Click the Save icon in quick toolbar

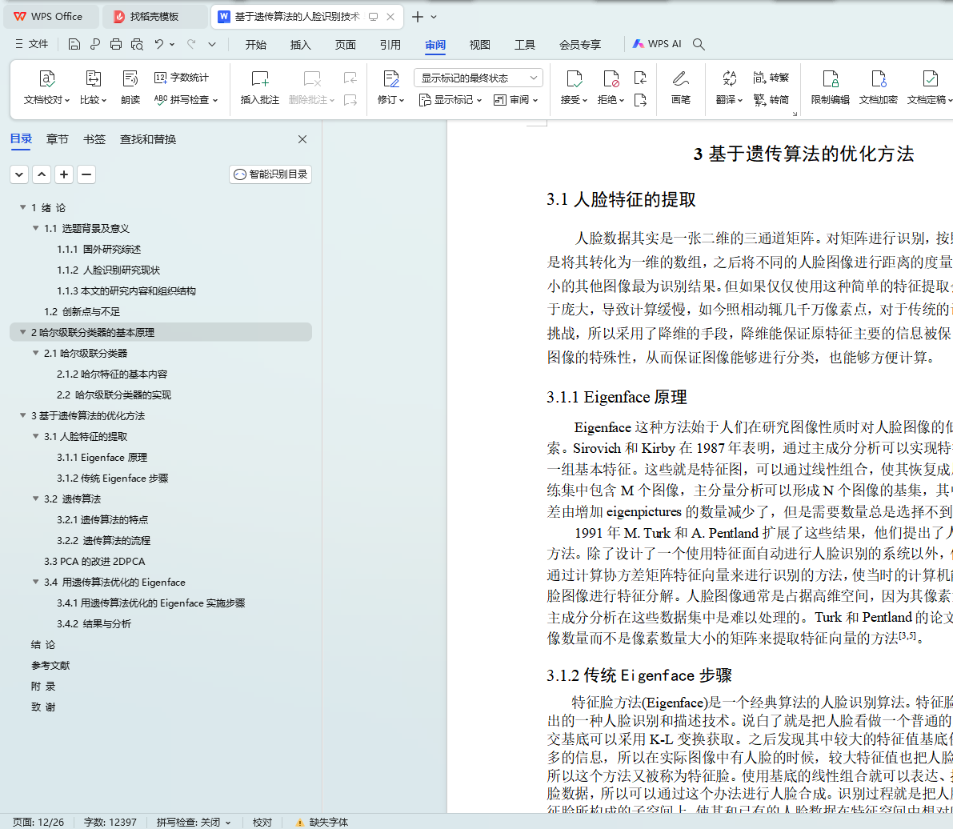click(x=74, y=44)
